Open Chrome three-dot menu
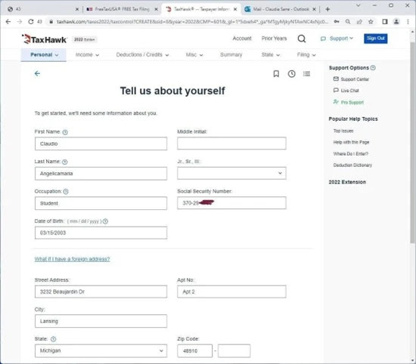This screenshot has width=416, height=364. click(408, 22)
